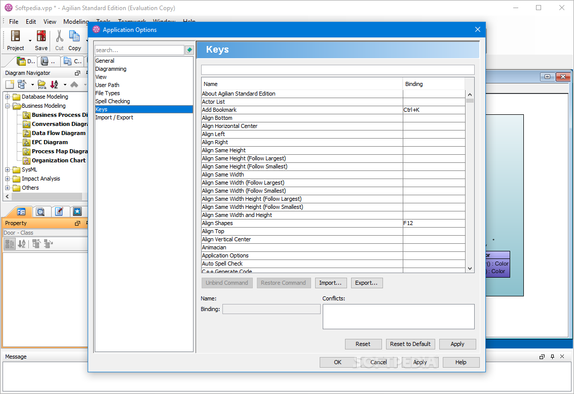Click Organization Chart icon in tree
The image size is (574, 394).
tap(26, 161)
